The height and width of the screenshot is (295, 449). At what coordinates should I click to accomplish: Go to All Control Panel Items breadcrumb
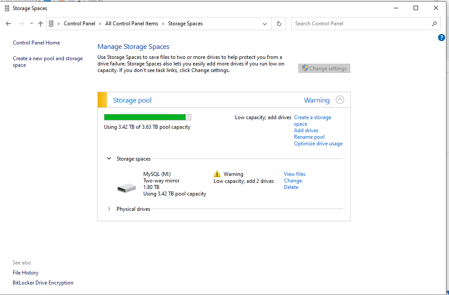tap(131, 24)
